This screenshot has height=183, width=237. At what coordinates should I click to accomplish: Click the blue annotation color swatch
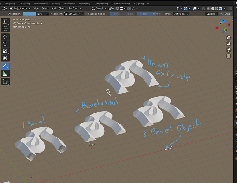[29, 14]
